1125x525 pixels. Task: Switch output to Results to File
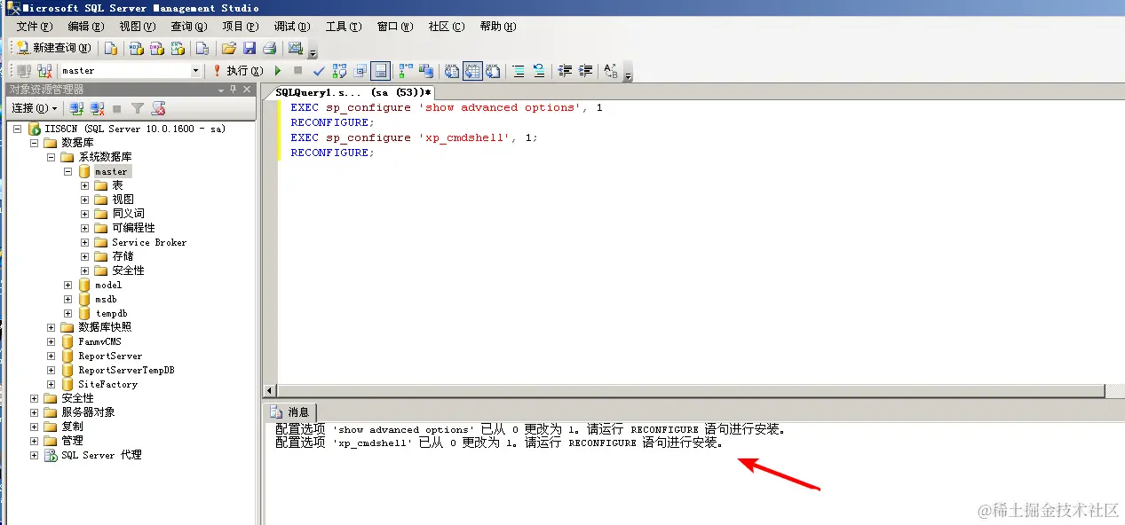(493, 70)
